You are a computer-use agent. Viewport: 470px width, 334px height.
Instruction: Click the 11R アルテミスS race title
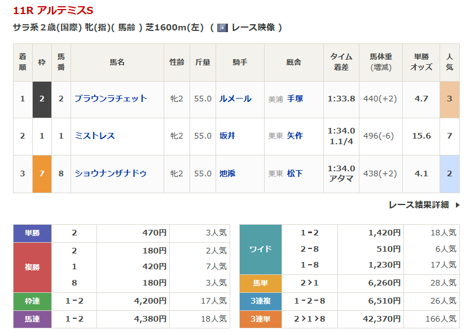[53, 11]
